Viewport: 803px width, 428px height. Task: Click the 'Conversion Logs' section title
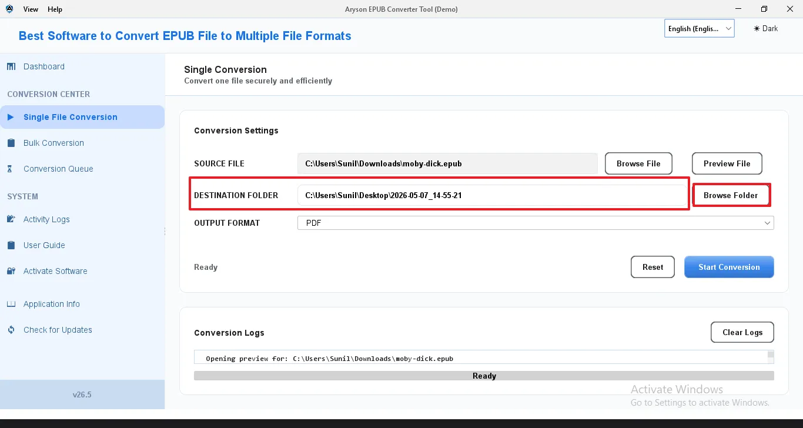point(229,333)
